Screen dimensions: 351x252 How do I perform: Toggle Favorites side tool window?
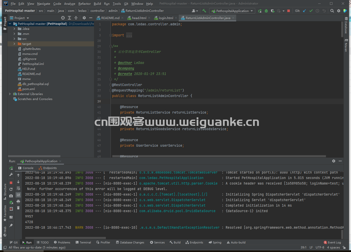5,213
